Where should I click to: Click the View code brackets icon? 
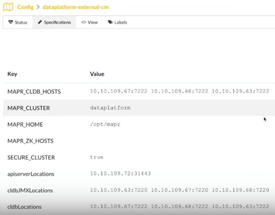coord(84,22)
